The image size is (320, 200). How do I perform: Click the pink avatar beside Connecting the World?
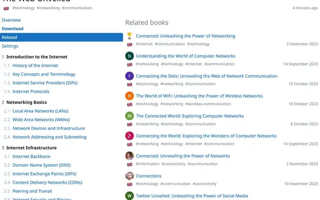130,136
